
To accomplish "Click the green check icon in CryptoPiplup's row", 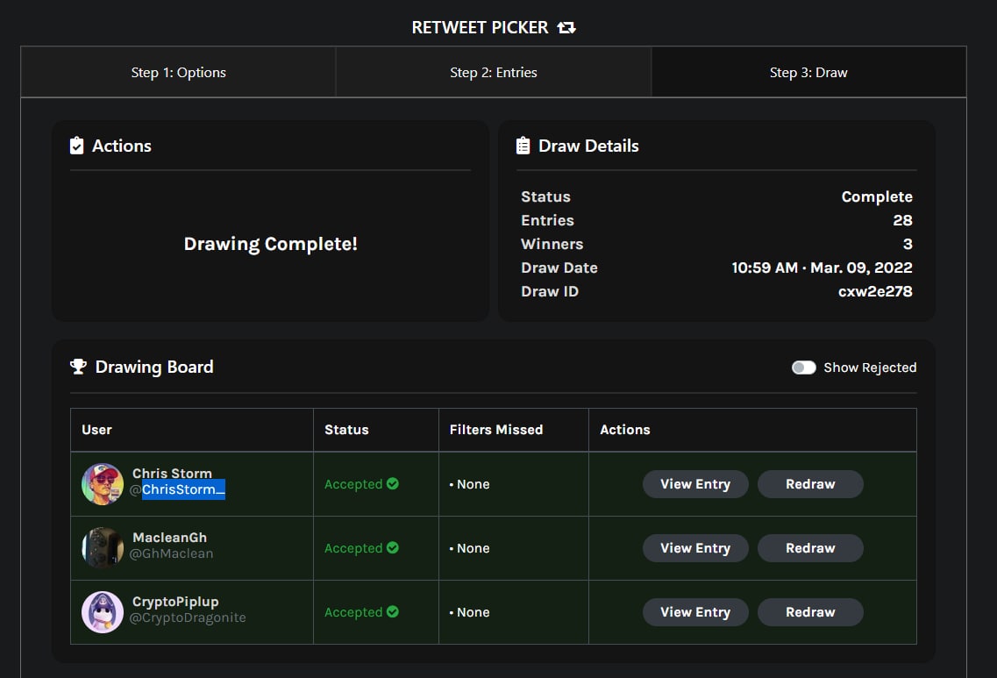I will coord(392,612).
